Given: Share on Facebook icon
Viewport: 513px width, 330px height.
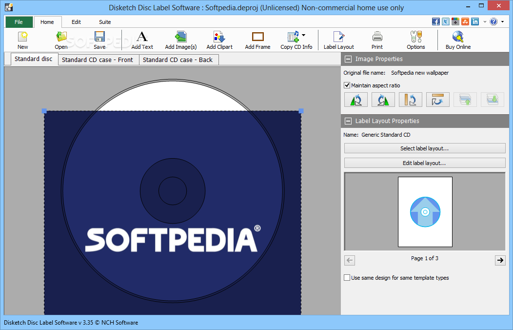Looking at the screenshot, I should click(x=436, y=21).
